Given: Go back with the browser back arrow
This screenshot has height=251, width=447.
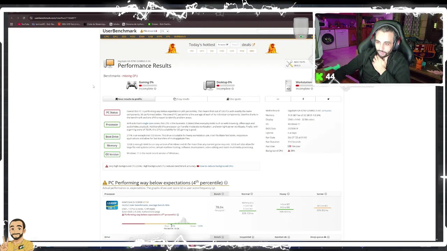Looking at the screenshot, I should pyautogui.click(x=12, y=18).
